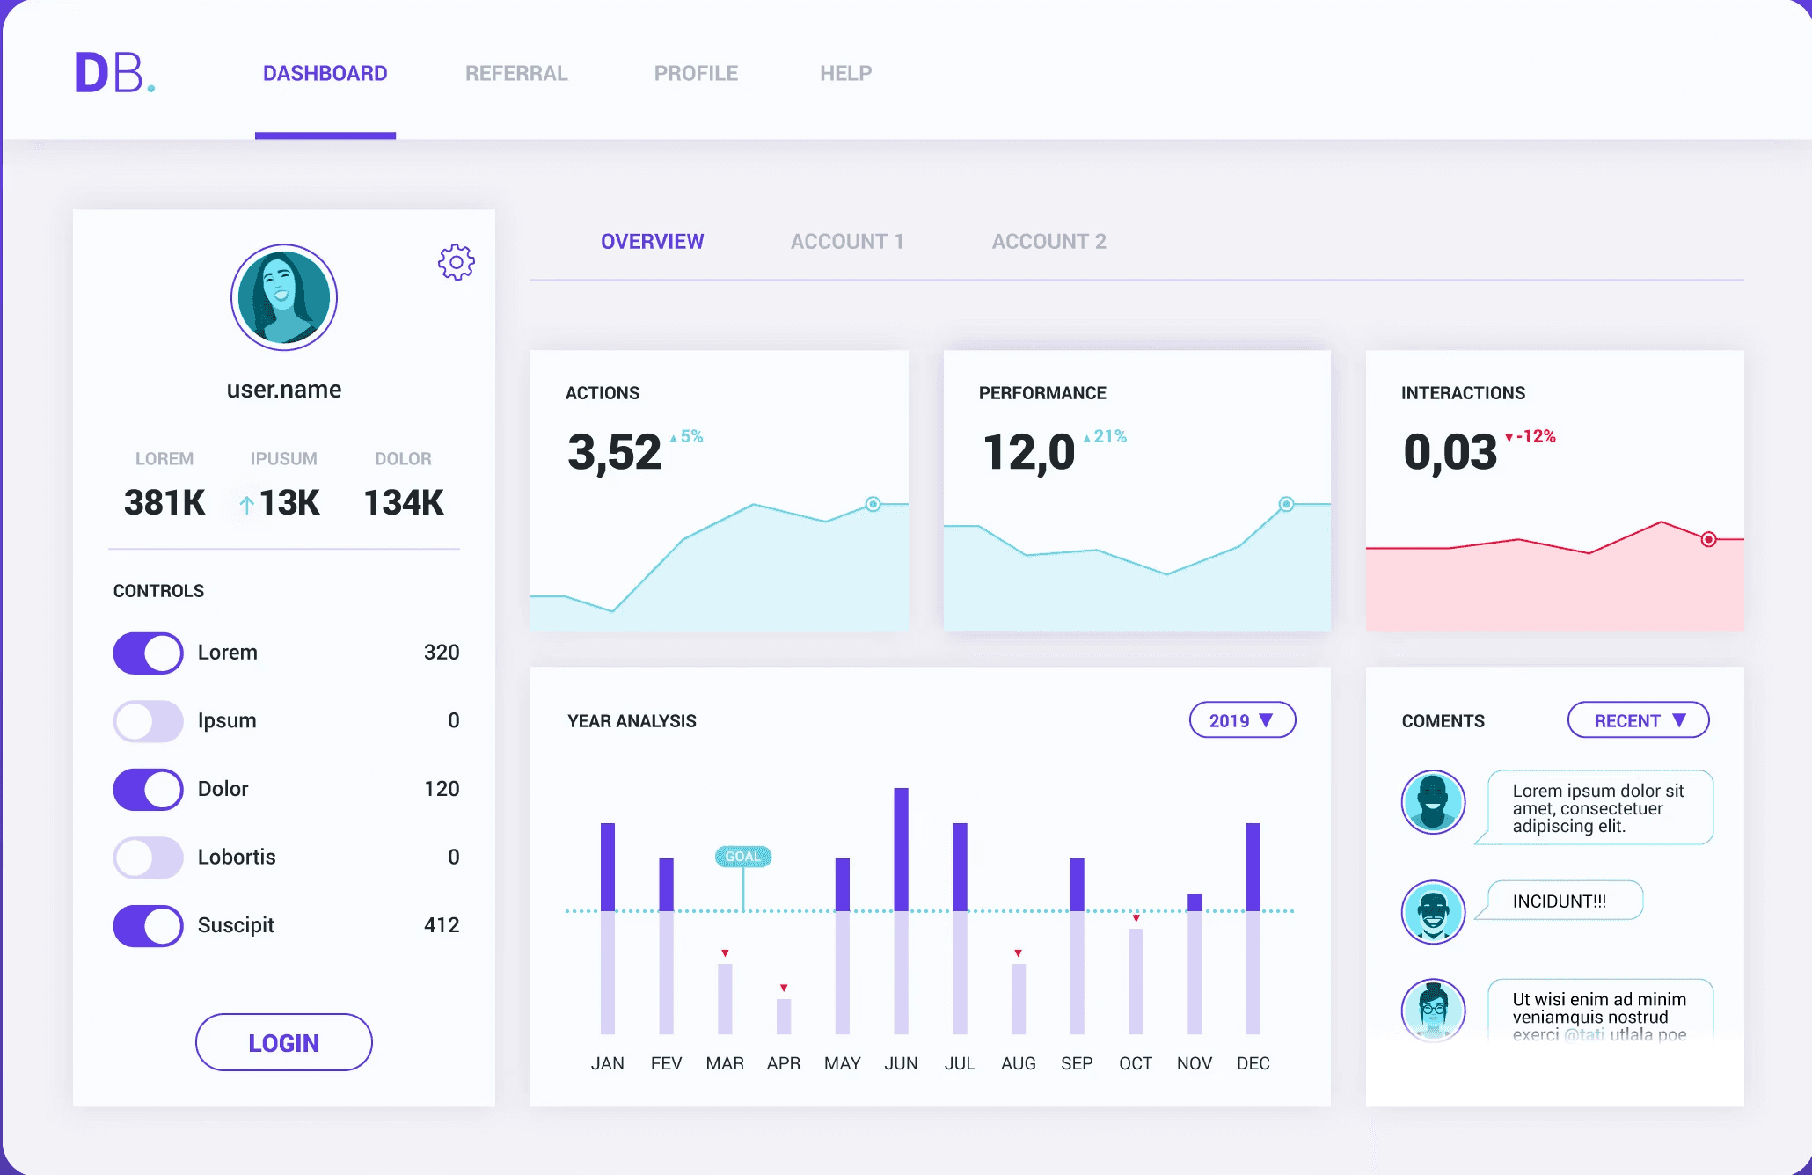Screen dimensions: 1812x1175
Task: Click the 134K Dolor stat
Action: (x=404, y=502)
